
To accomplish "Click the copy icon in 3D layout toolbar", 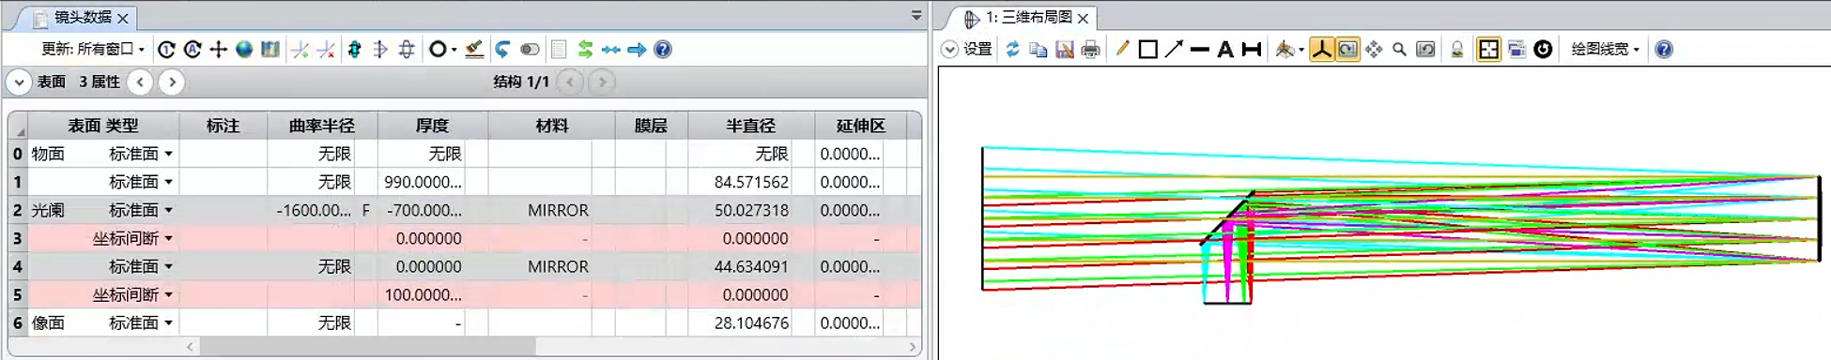I will (1039, 50).
